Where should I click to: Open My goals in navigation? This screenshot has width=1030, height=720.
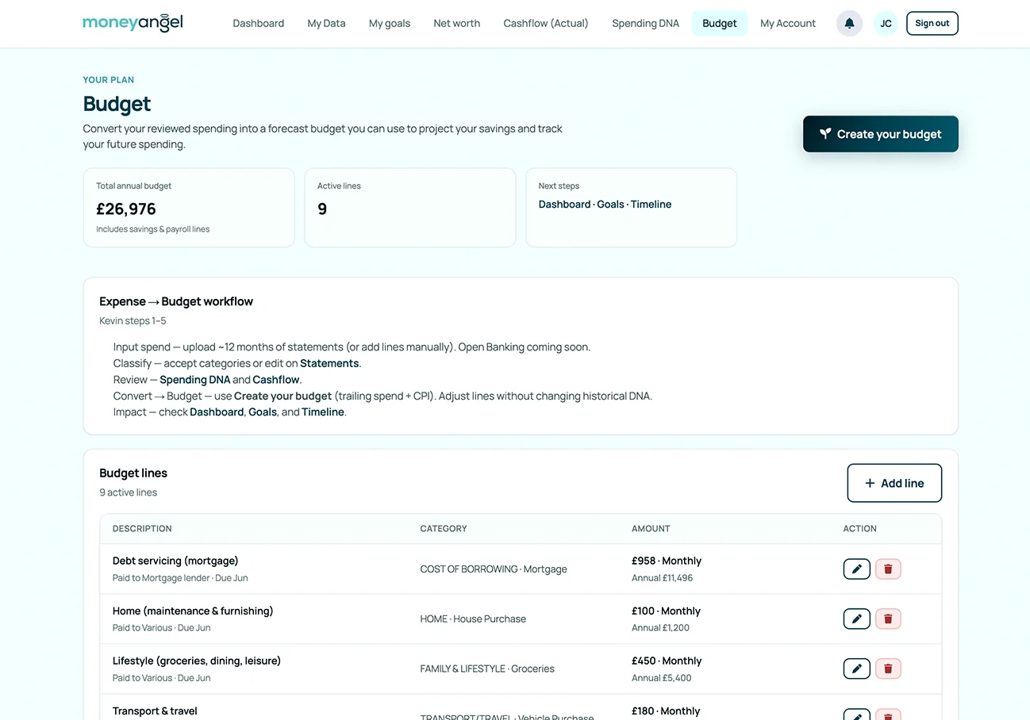pyautogui.click(x=390, y=23)
